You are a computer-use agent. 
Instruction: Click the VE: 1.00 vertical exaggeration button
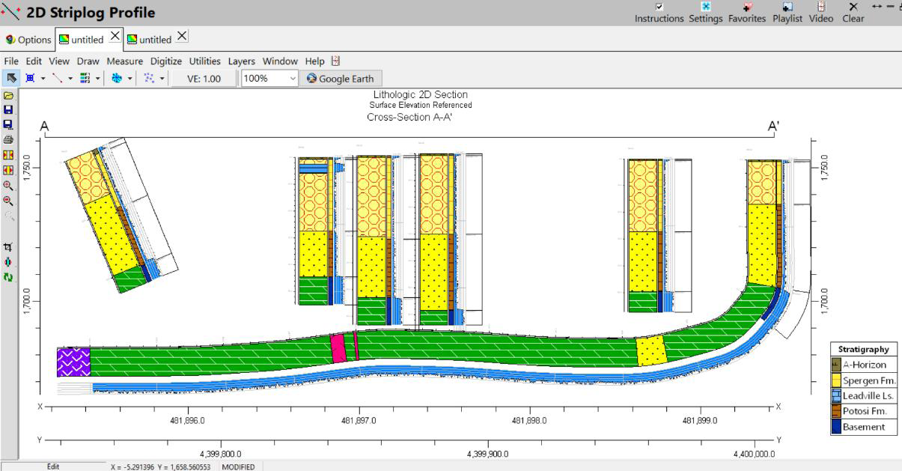[204, 78]
